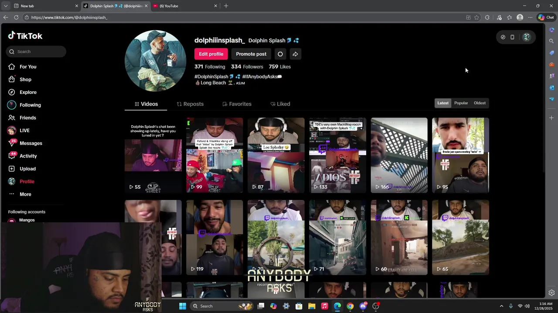Switch to the New tab browser tab

[45, 6]
